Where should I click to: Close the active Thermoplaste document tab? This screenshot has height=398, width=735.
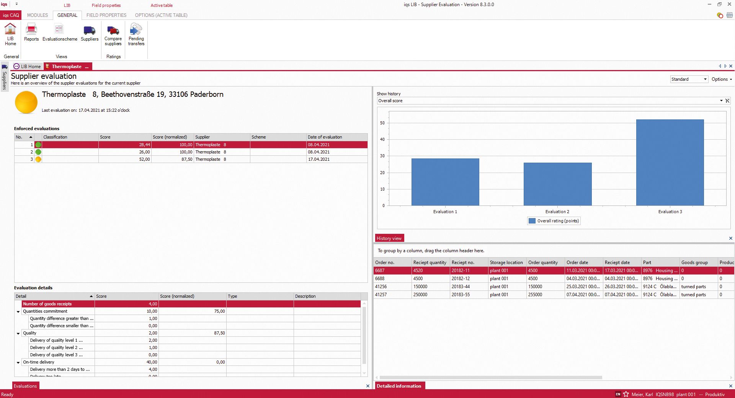(x=730, y=66)
